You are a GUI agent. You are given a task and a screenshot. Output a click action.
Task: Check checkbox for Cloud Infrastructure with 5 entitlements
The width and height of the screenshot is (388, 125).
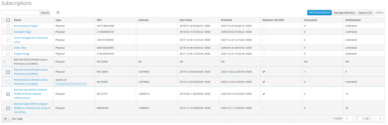click(8, 72)
